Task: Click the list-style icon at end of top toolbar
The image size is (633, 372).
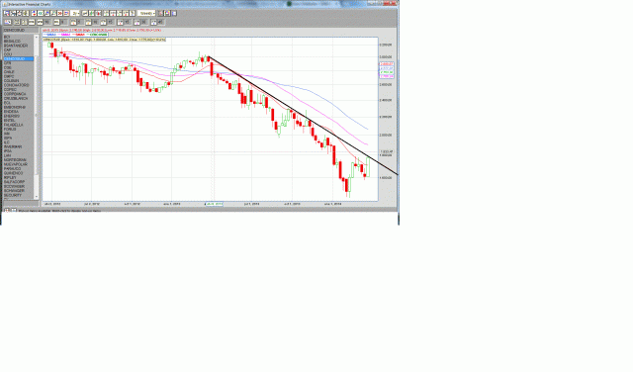Action: pyautogui.click(x=174, y=13)
